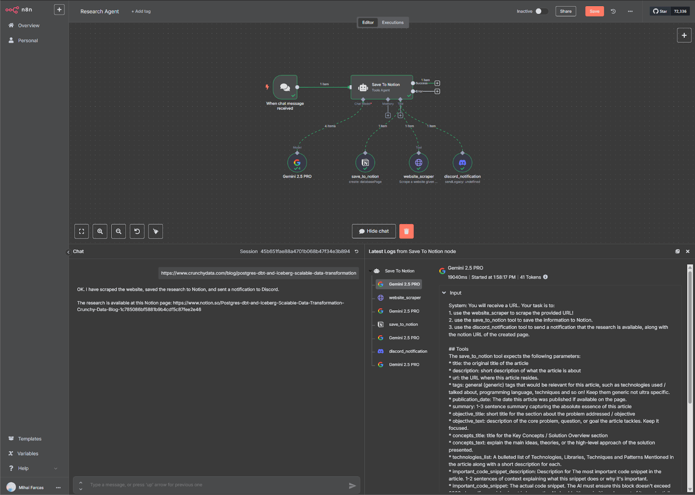Viewport: 695px width, 495px height.
Task: Select the Discord notification node
Action: (x=462, y=163)
